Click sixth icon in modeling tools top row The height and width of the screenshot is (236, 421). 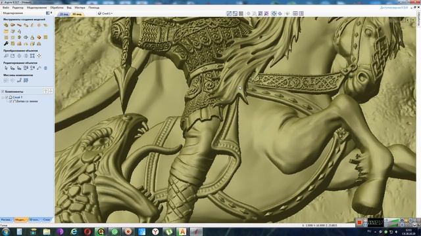[x=39, y=25]
